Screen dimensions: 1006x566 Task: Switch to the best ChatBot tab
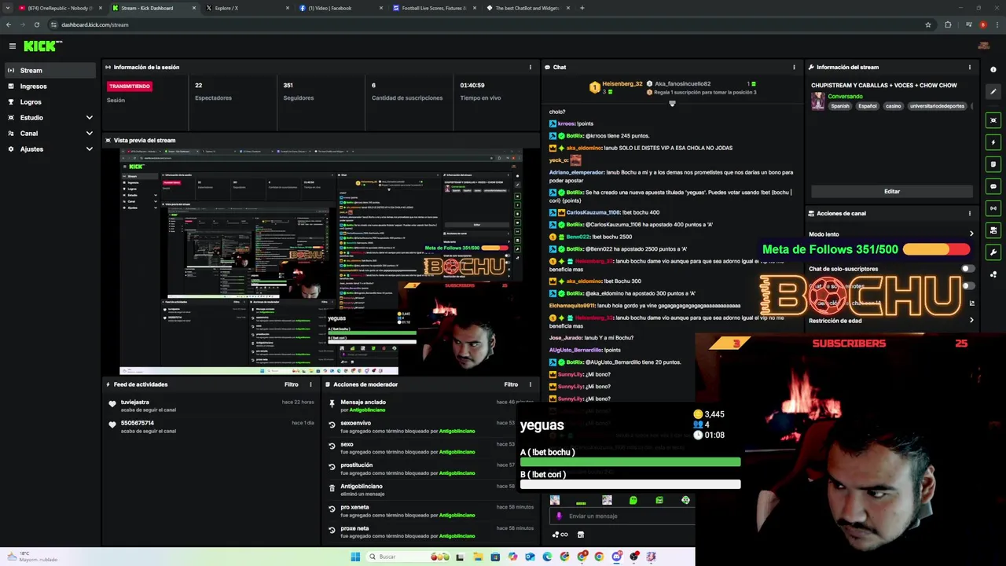(x=527, y=8)
